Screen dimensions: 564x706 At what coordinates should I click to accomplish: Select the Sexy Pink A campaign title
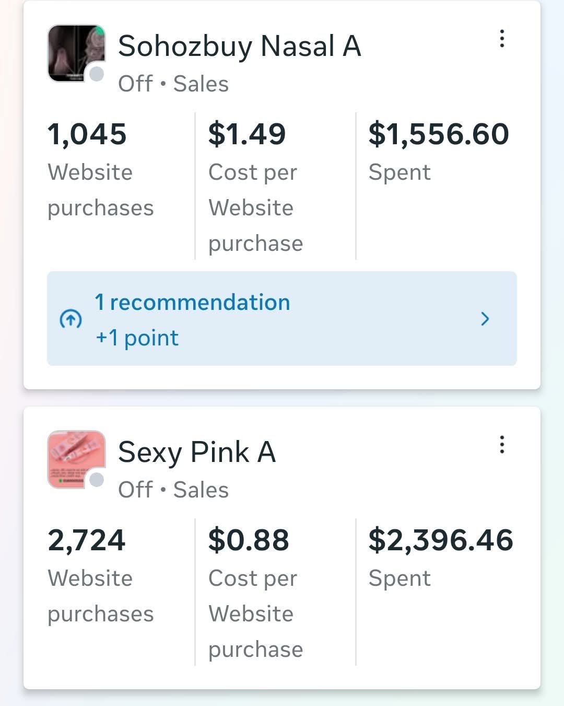pos(196,452)
